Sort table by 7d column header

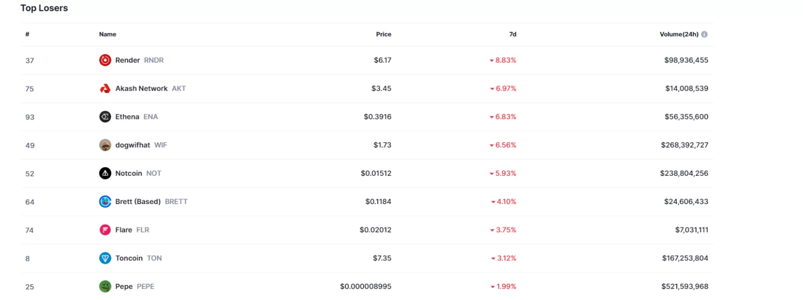click(512, 34)
